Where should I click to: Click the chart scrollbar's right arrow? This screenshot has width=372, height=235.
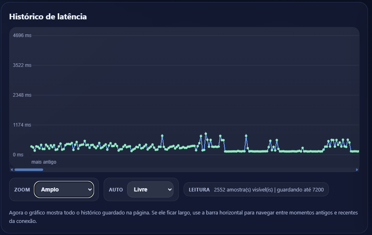click(357, 170)
